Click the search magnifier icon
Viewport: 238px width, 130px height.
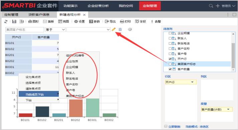[211, 6]
